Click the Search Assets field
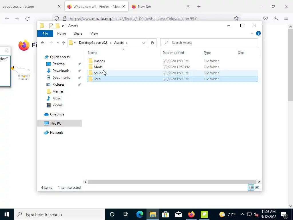Image resolution: width=293 pixels, height=220 pixels. point(209,43)
